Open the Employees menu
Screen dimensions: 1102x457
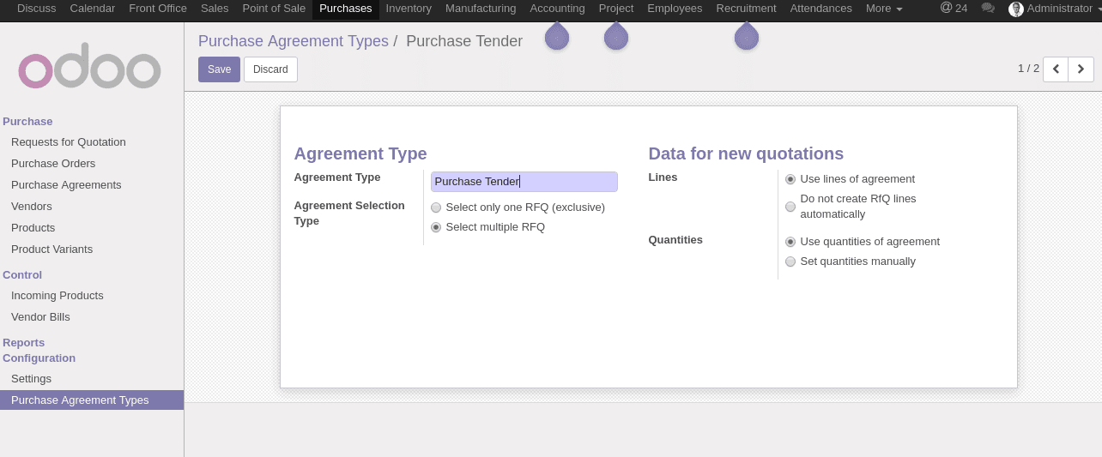(675, 9)
